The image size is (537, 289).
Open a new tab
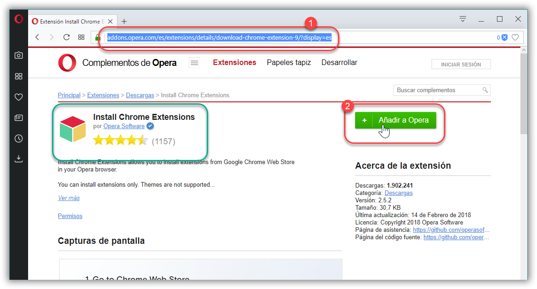coord(124,21)
